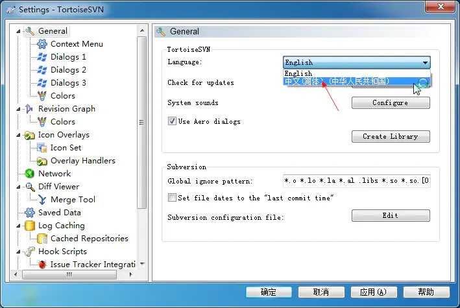Collapse the Hook Scripts tree node

point(18,252)
